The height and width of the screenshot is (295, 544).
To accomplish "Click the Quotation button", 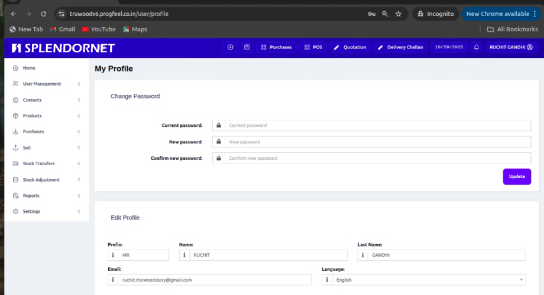I will (349, 47).
